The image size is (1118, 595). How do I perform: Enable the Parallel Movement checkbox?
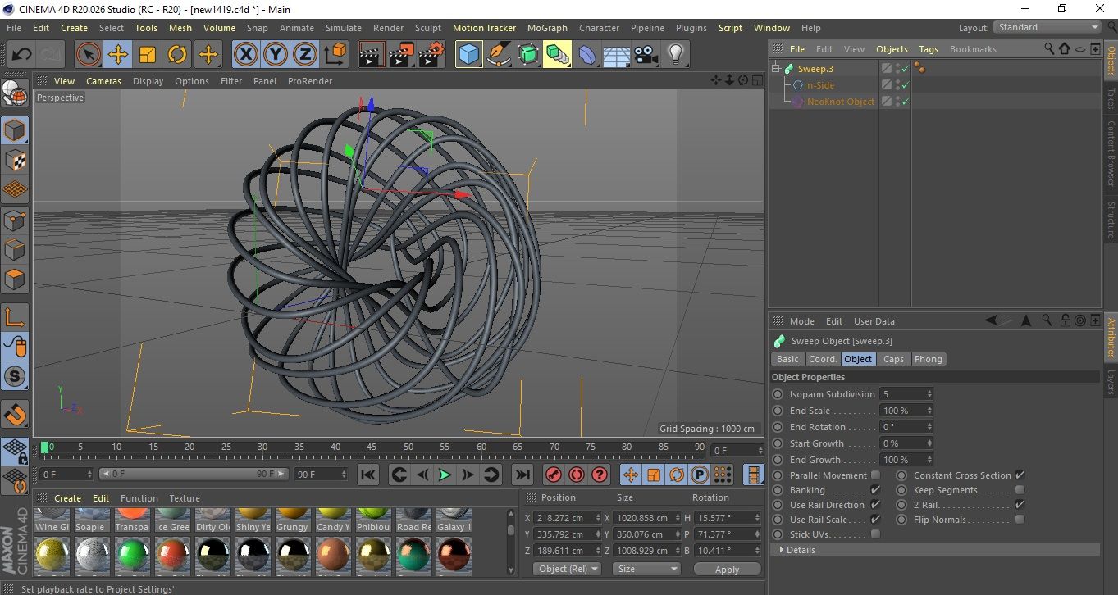[x=875, y=475]
